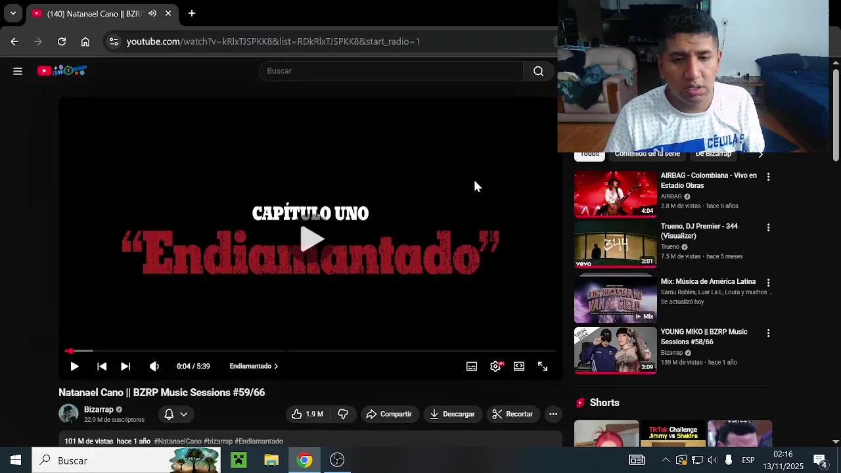Open news and interests taskbar widget

pyautogui.click(x=637, y=461)
